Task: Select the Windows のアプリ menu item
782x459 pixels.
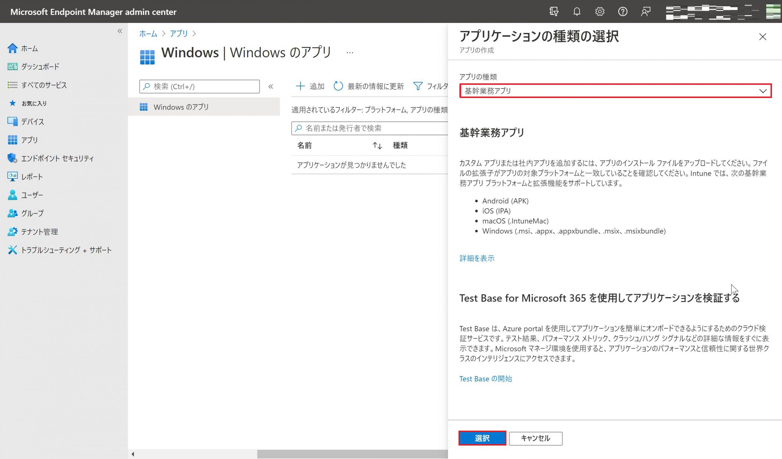Action: [x=181, y=107]
